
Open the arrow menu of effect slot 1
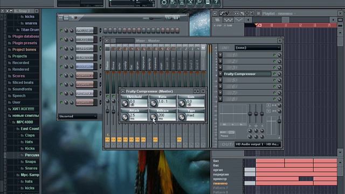[x=220, y=55]
